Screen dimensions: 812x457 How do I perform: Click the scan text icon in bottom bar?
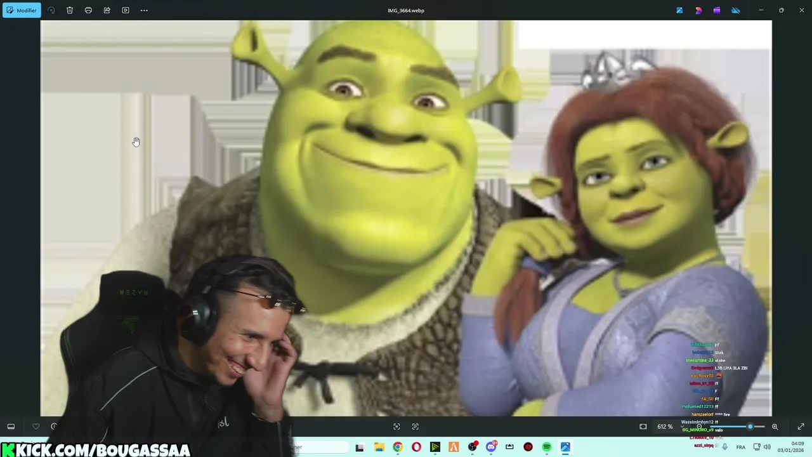click(416, 427)
